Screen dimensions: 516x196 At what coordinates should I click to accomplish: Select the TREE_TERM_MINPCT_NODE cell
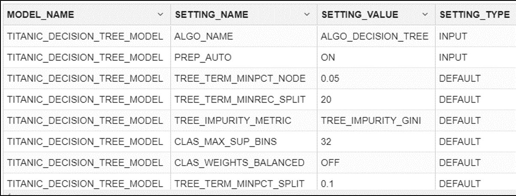pos(240,79)
